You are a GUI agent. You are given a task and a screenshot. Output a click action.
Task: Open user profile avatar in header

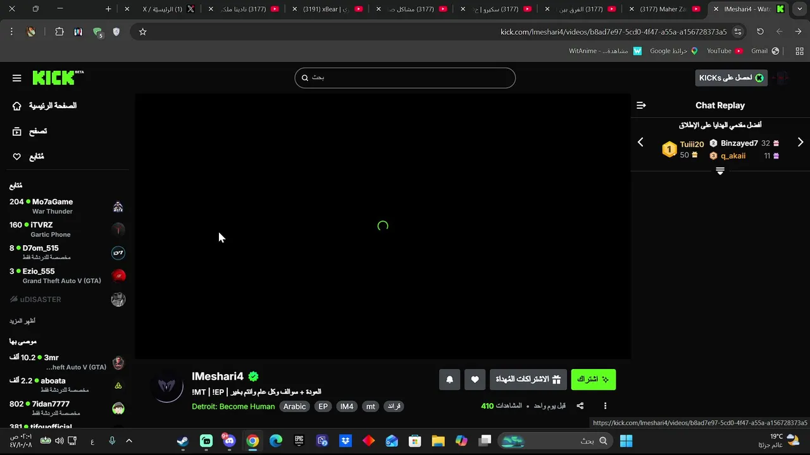[782, 78]
